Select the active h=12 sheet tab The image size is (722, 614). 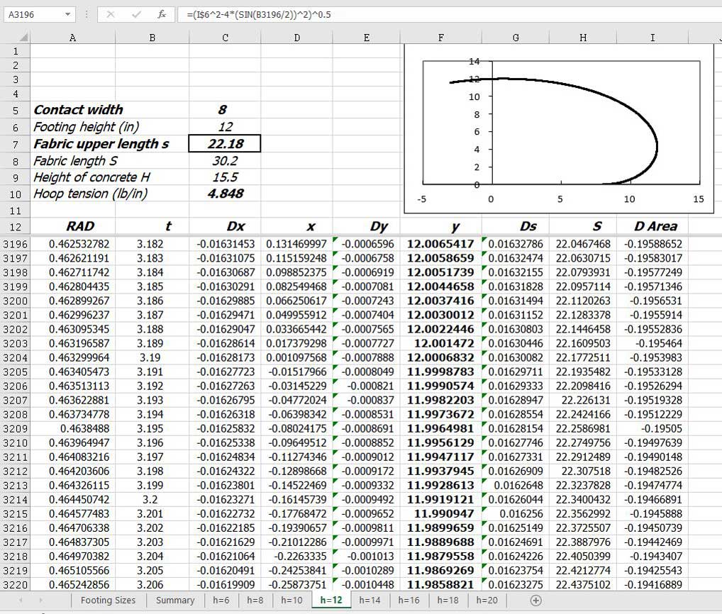click(x=331, y=601)
